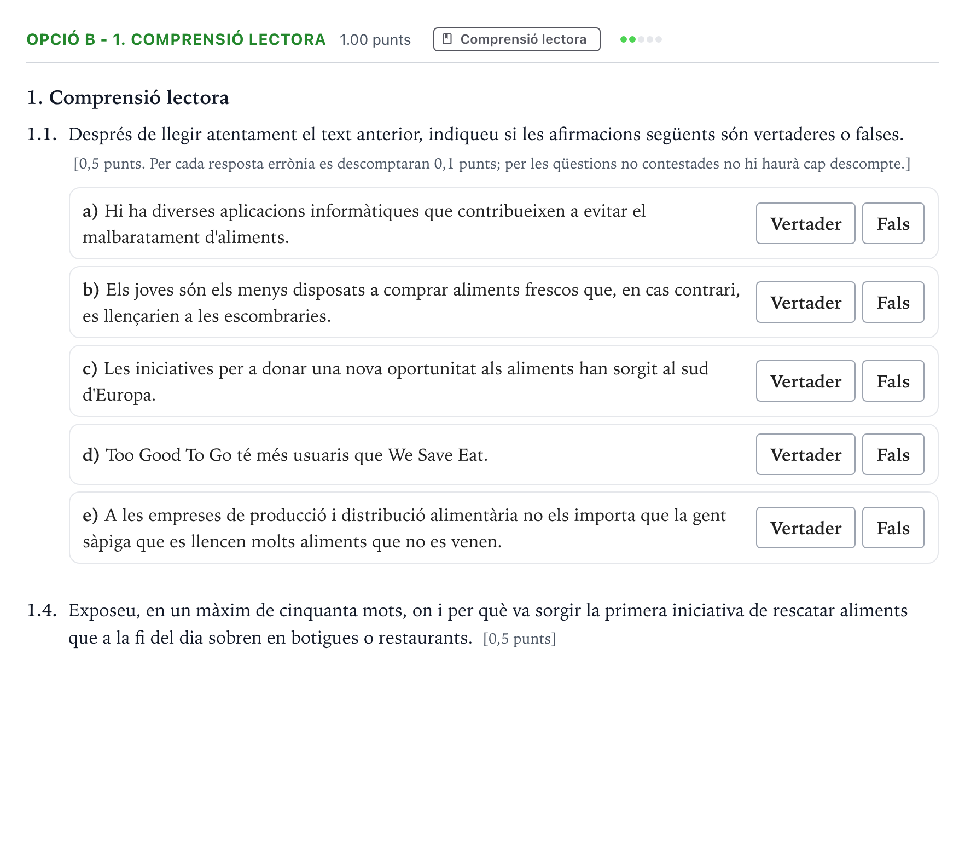Mark statement a) as Vertader
This screenshot has height=845, width=965.
pos(805,223)
